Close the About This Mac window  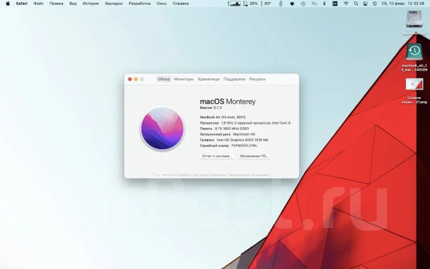coord(130,79)
